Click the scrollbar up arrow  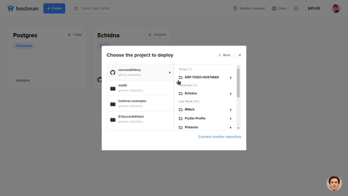coord(238,67)
